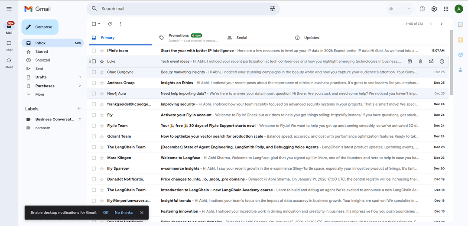Tick the checkbox for the Chad Burgoyne email
Image resolution: width=468 pixels, height=226 pixels.
[x=94, y=72]
